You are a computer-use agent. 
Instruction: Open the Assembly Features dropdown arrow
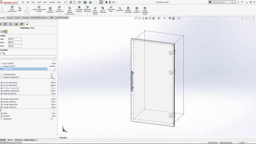point(79,14)
